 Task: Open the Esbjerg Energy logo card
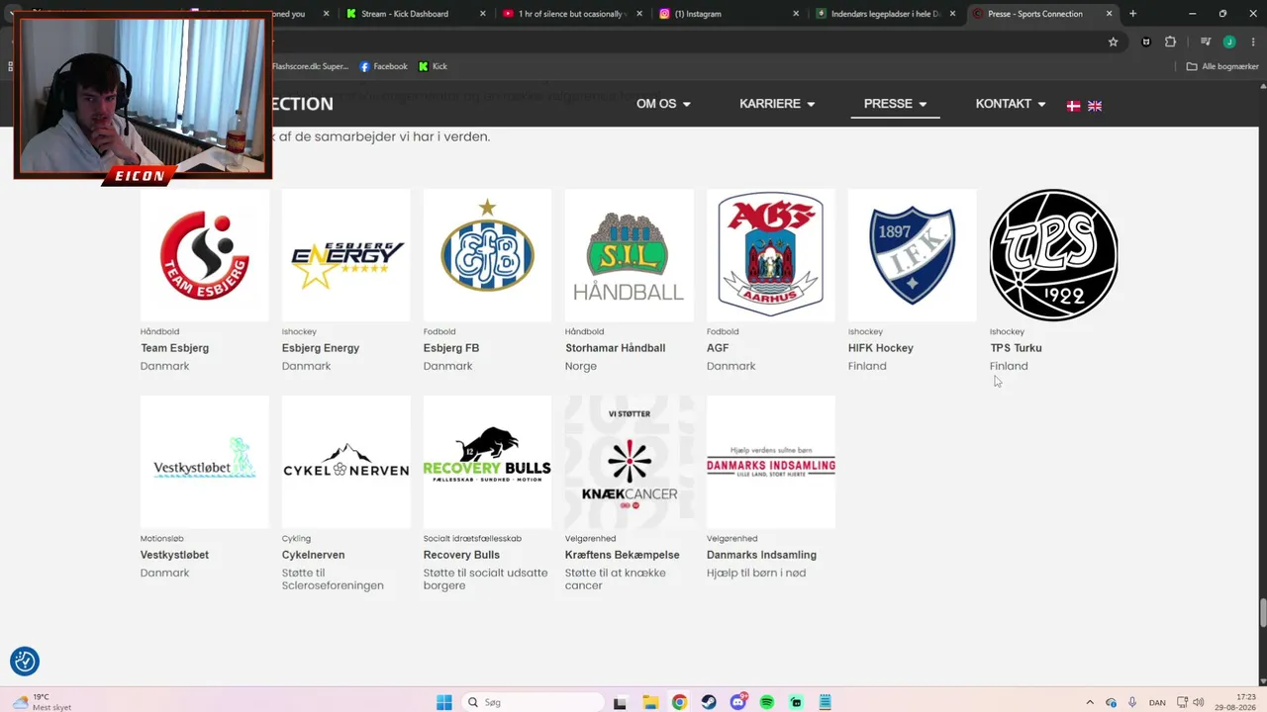pyautogui.click(x=346, y=255)
